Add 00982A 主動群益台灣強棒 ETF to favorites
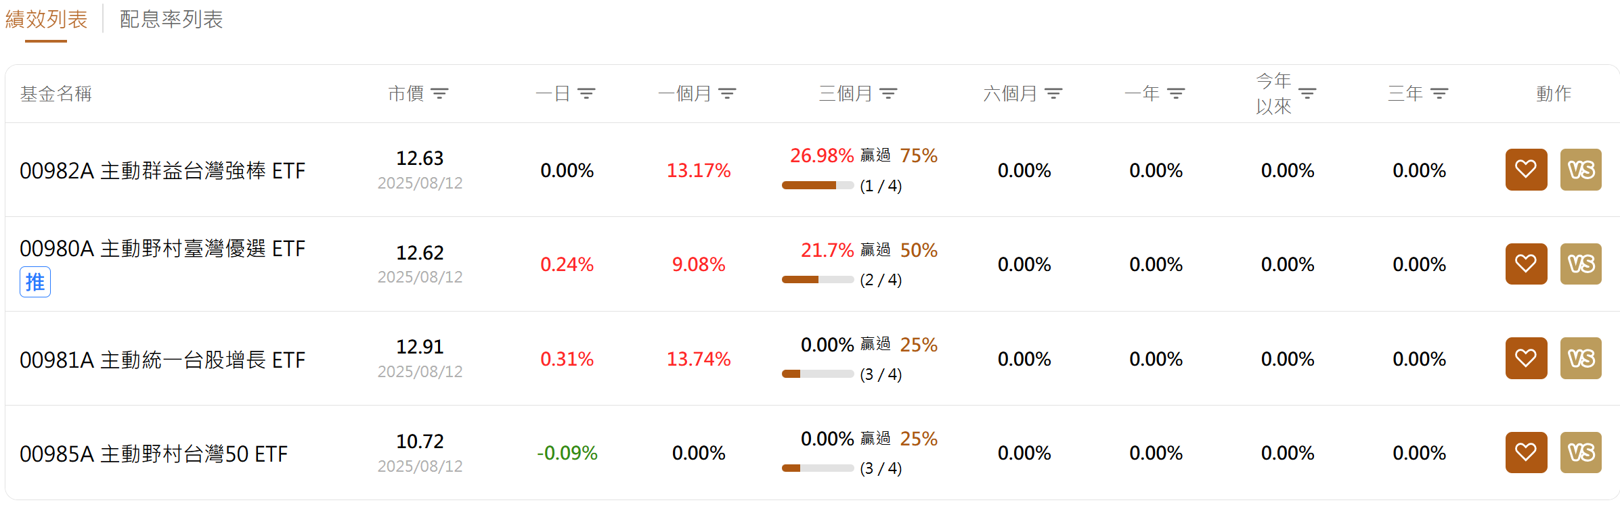1620x511 pixels. click(x=1526, y=170)
